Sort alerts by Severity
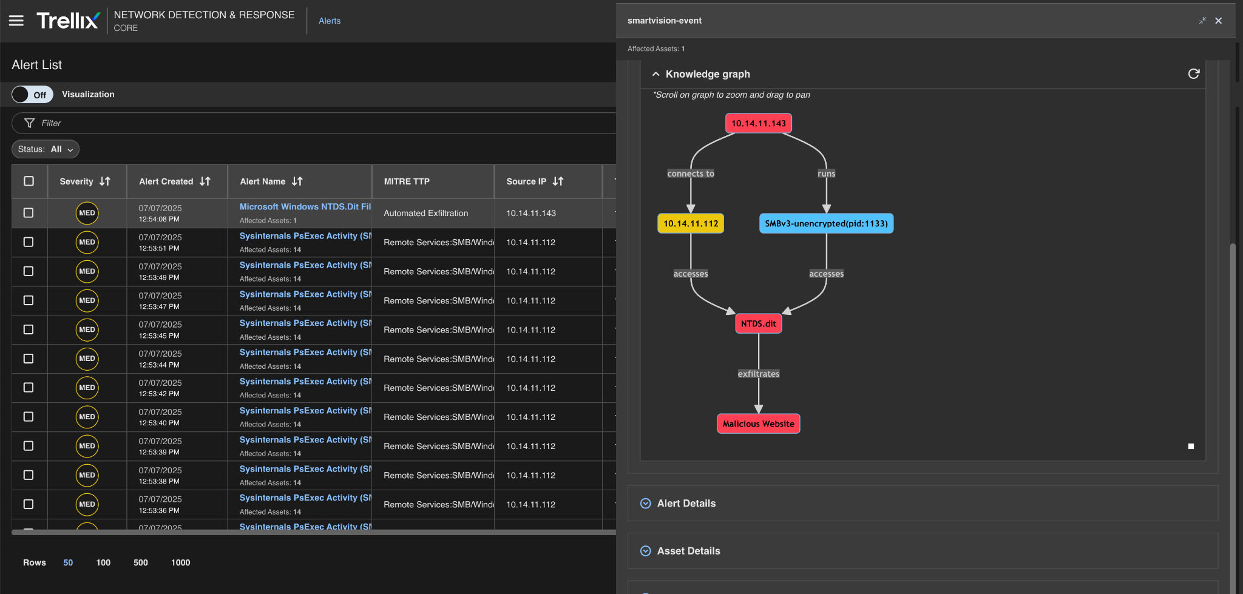The width and height of the screenshot is (1243, 594). point(104,181)
